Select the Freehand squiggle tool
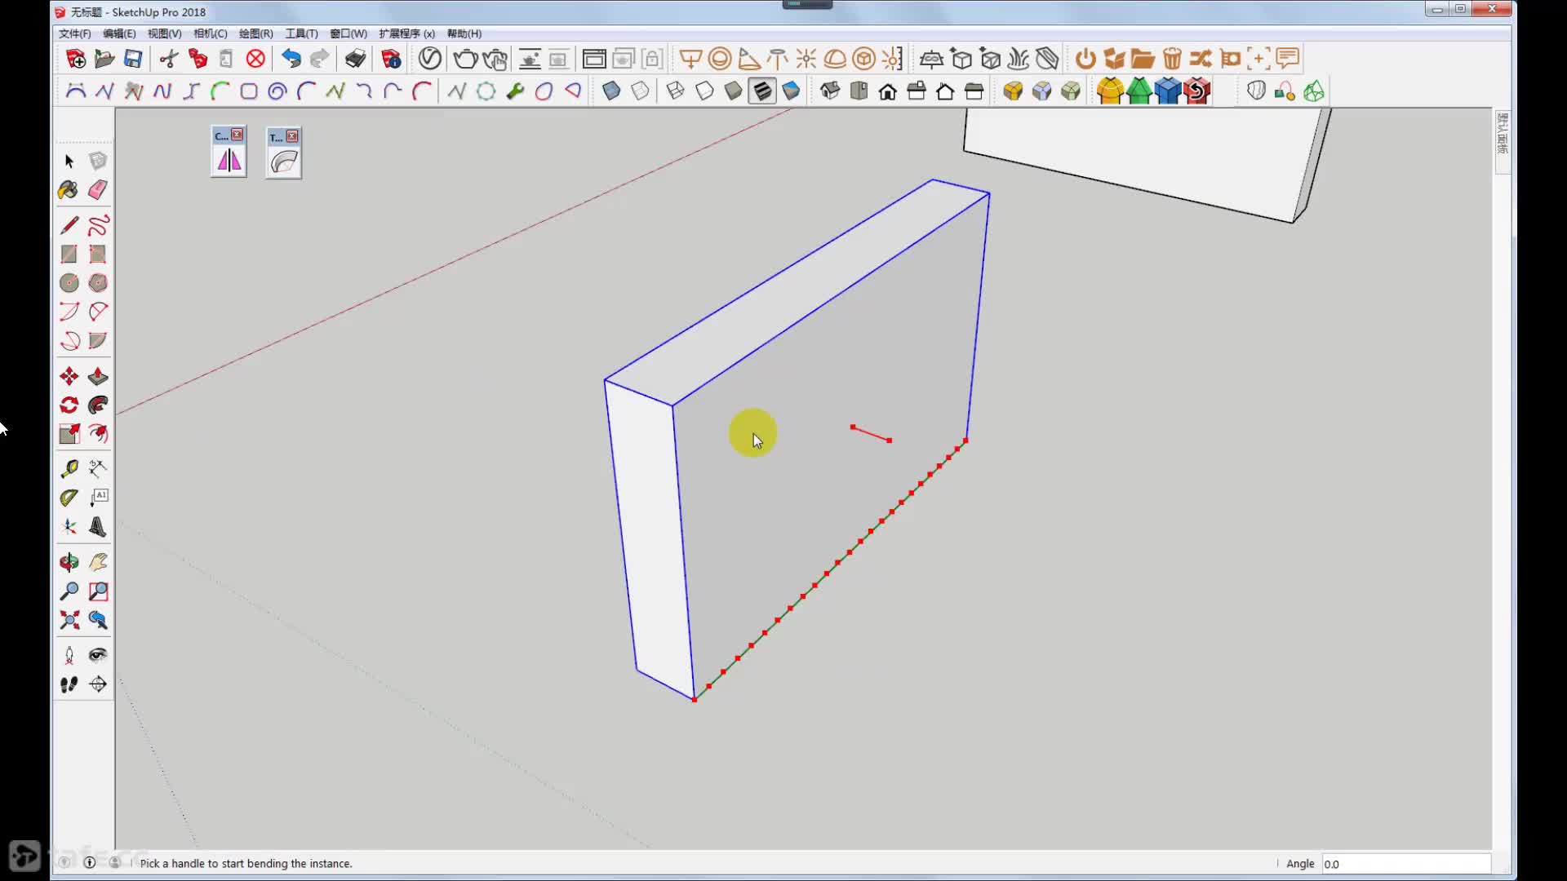1567x881 pixels. pos(98,225)
